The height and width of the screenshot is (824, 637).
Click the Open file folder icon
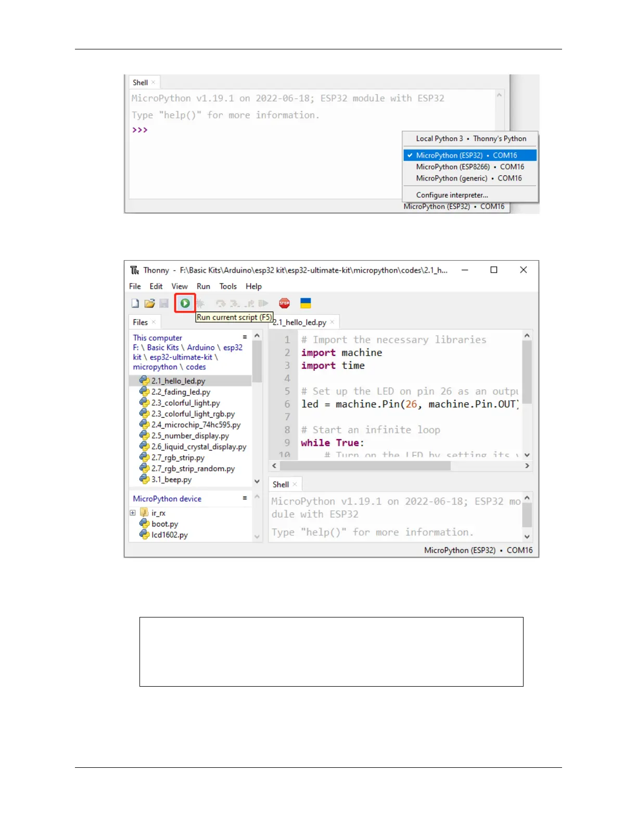(150, 303)
